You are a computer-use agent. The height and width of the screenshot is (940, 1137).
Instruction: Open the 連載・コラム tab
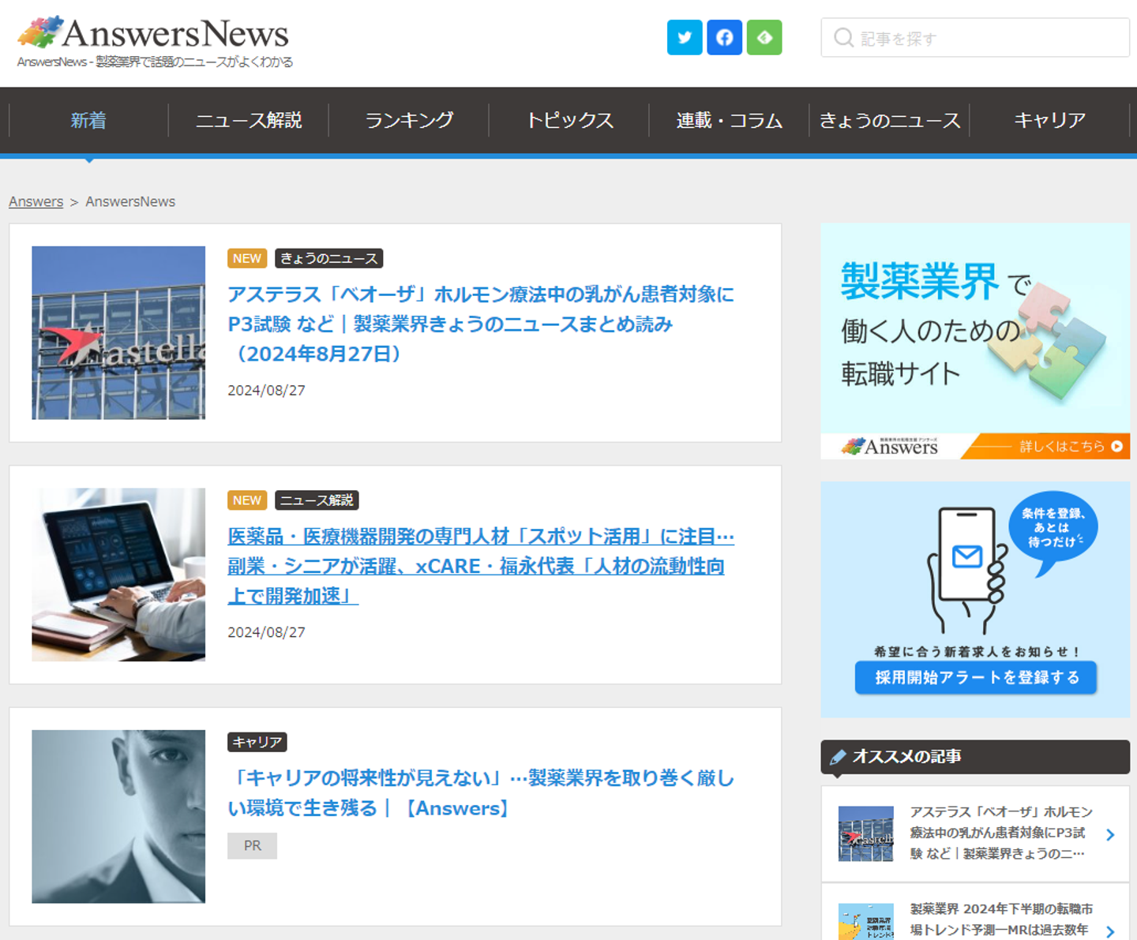tap(730, 120)
